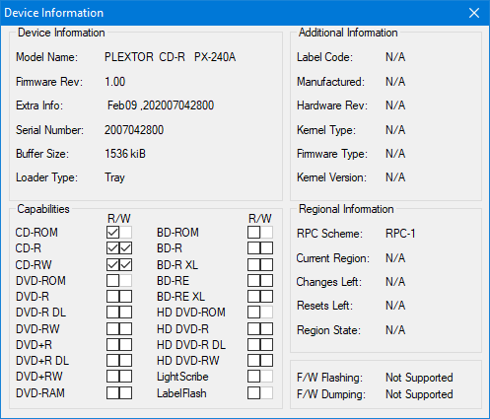Toggle DVD+R DL read checkbox
Image resolution: width=490 pixels, height=419 pixels.
point(112,361)
